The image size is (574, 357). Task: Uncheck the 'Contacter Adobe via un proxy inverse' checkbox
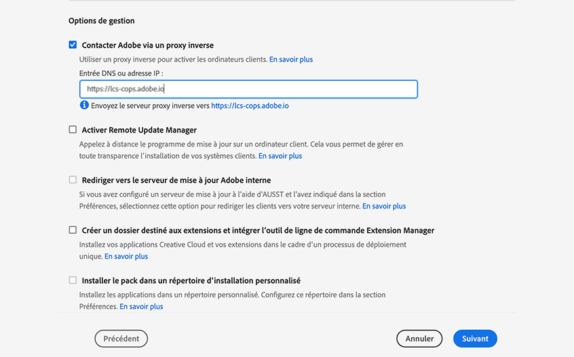(x=73, y=45)
